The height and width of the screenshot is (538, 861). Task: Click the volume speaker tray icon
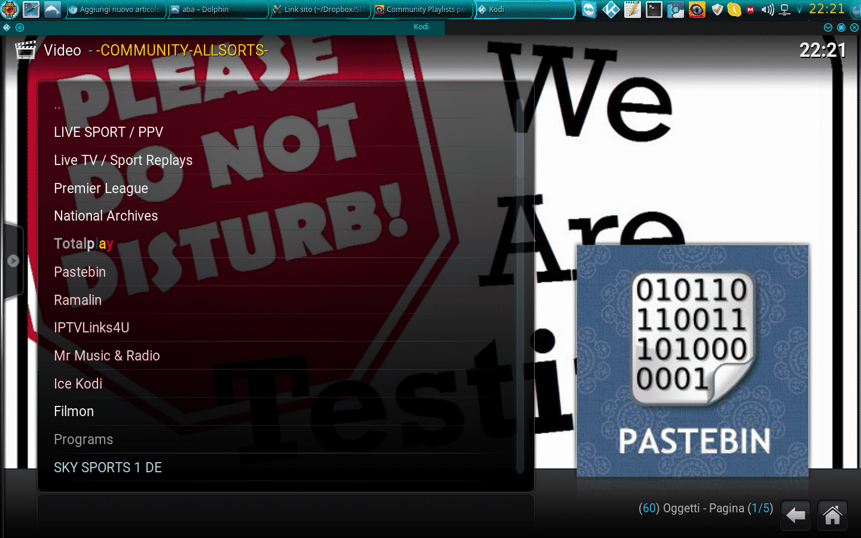click(x=768, y=10)
